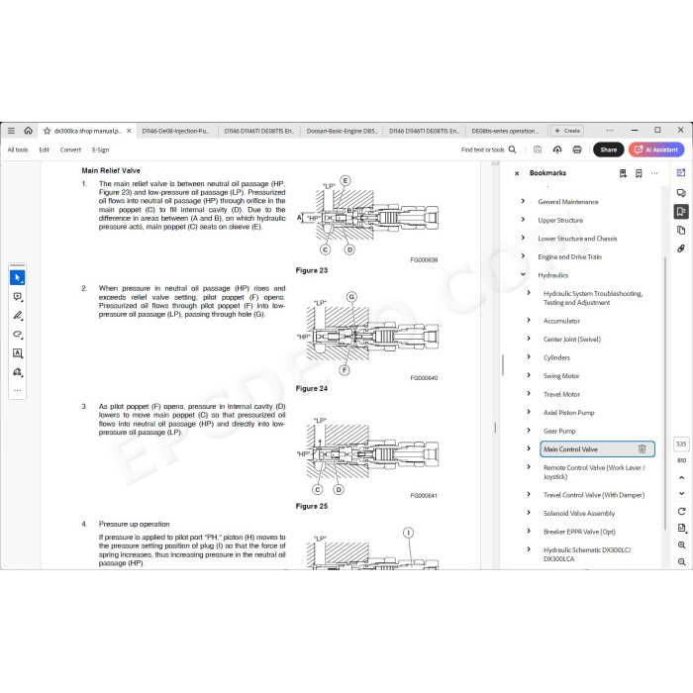The height and width of the screenshot is (693, 693).
Task: Open Solenoid Valve Assembly bookmark
Action: click(579, 513)
